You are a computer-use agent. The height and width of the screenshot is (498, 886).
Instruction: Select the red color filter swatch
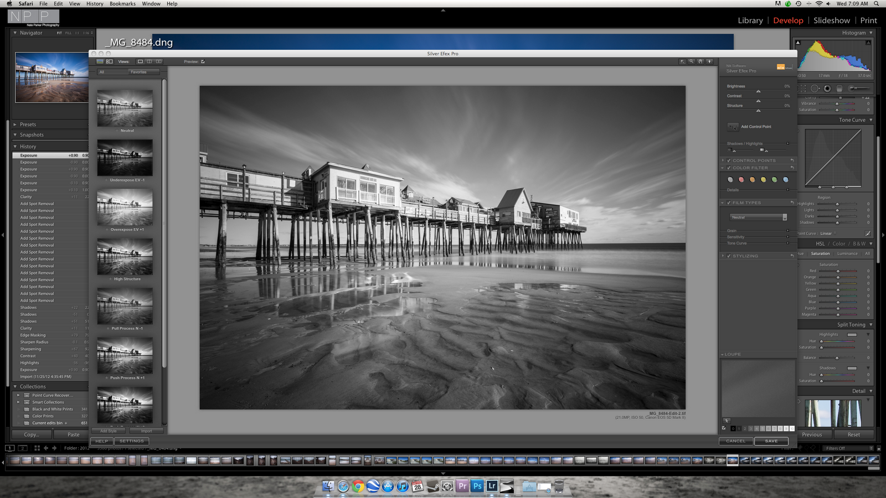(x=741, y=179)
